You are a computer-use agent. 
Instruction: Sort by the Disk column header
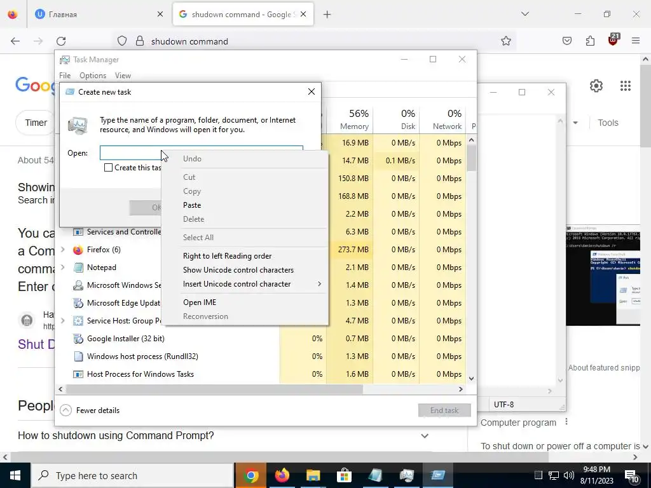point(397,120)
